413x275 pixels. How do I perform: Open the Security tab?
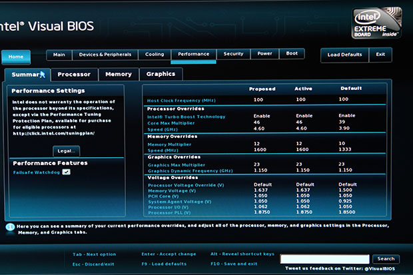point(233,54)
